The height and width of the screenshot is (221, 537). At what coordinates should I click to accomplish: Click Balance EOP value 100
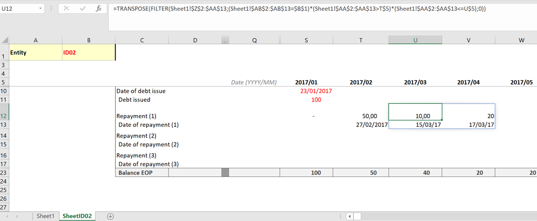[x=306, y=173]
